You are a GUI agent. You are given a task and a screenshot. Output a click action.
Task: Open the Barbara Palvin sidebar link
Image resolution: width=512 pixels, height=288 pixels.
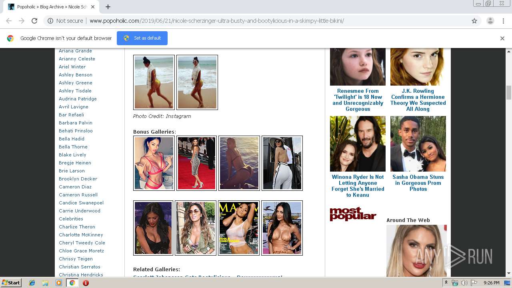click(76, 123)
